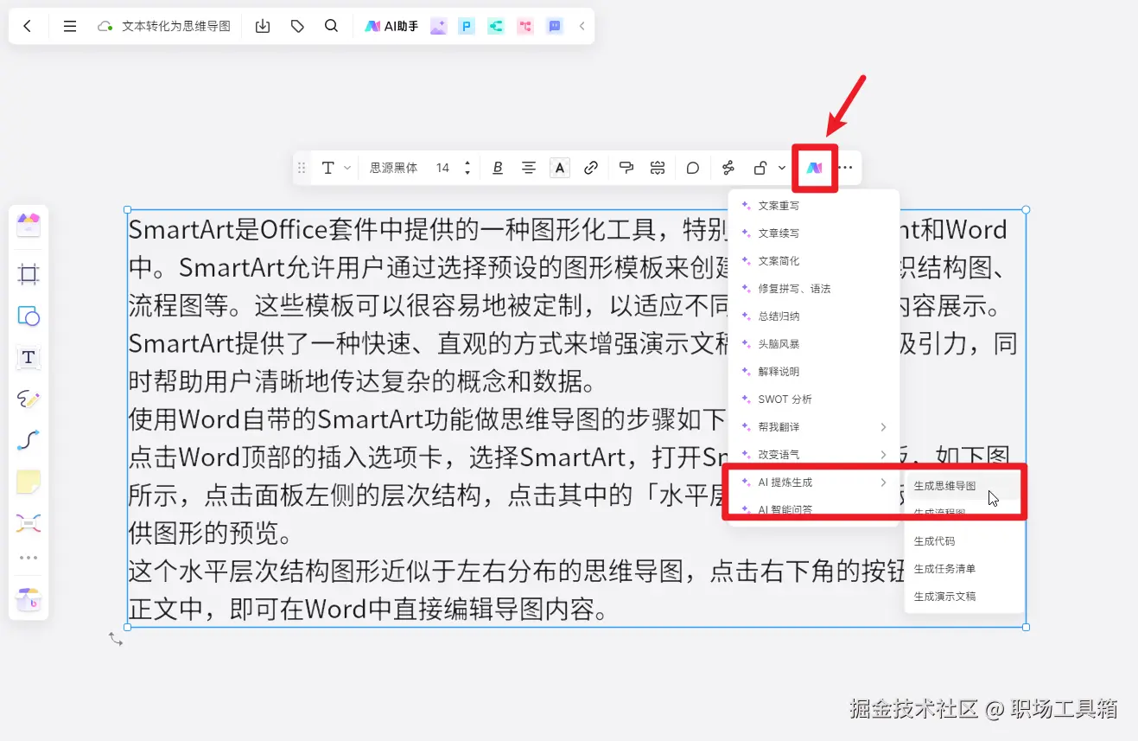The height and width of the screenshot is (741, 1138).
Task: Click the cloud sync status icon
Action: pyautogui.click(x=105, y=27)
